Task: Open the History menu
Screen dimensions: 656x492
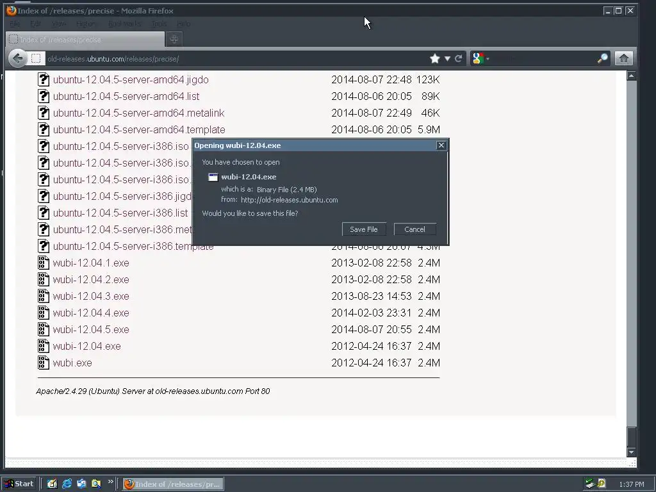Action: tap(86, 24)
